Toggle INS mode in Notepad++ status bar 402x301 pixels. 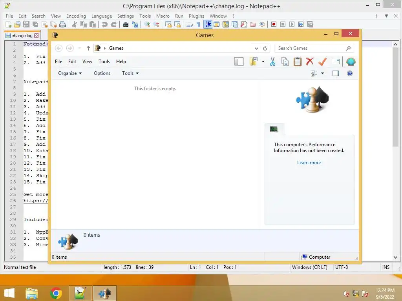click(386, 267)
